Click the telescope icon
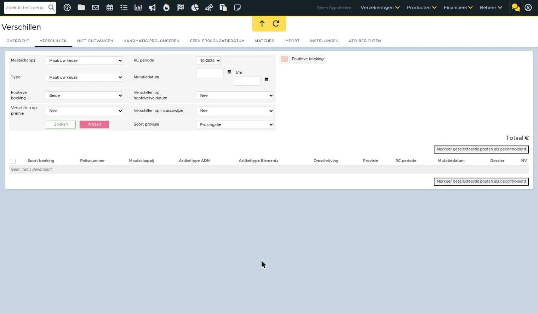 209,7
